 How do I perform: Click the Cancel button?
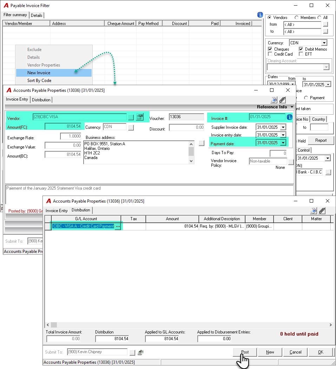coord(295,352)
